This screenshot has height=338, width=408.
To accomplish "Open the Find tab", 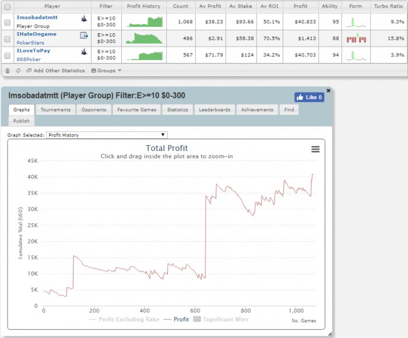I will 289,110.
